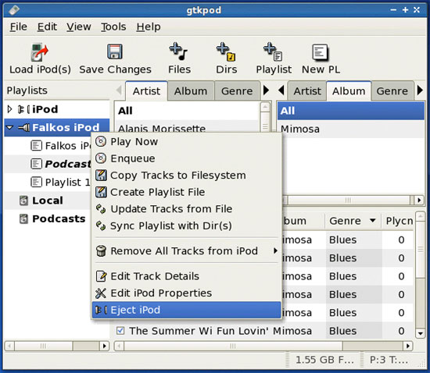Select the Local tree item
The height and width of the screenshot is (373, 430).
coord(48,201)
